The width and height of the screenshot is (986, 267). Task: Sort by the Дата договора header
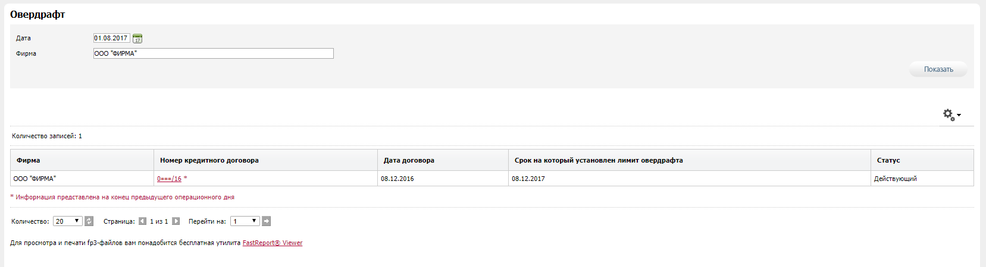[x=443, y=160]
